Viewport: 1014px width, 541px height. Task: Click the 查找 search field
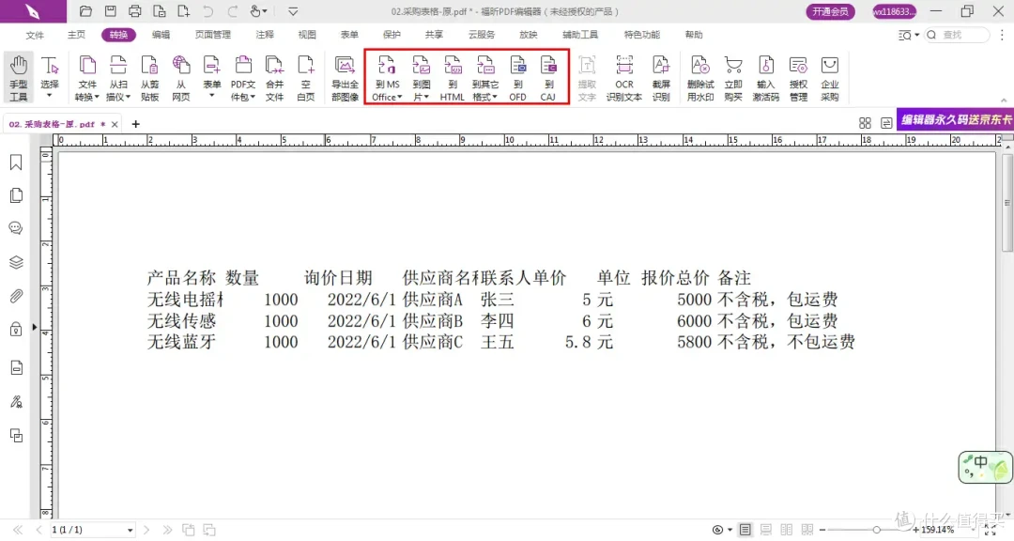click(x=957, y=35)
